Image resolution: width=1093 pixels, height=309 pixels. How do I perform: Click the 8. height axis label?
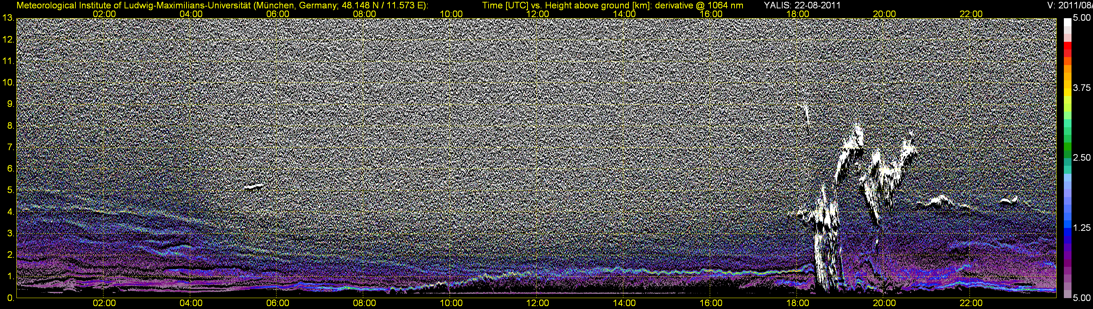click(11, 126)
